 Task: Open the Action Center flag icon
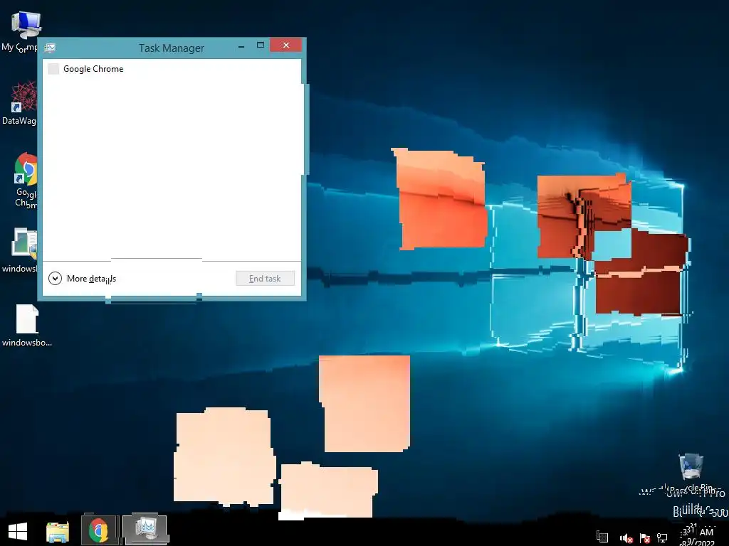coord(645,538)
